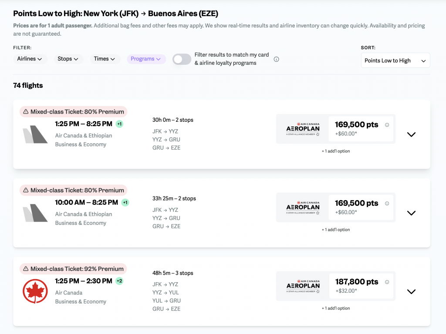Click warning icon on the 92% Premium badge
446x334 pixels.
click(26, 269)
